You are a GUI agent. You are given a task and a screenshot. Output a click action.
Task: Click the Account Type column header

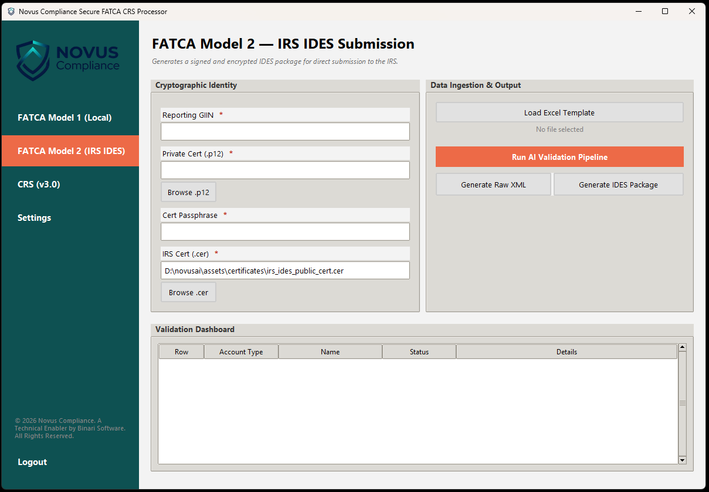pos(241,352)
